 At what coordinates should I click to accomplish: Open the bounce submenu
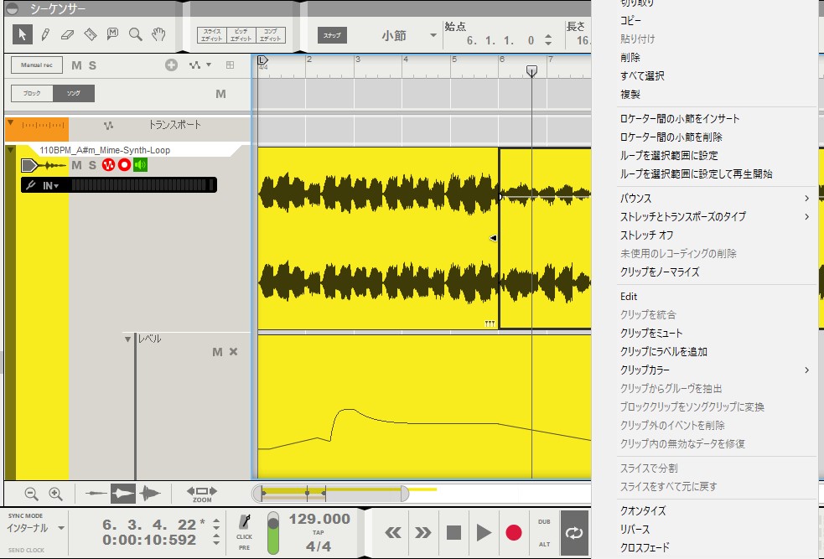tap(715, 198)
